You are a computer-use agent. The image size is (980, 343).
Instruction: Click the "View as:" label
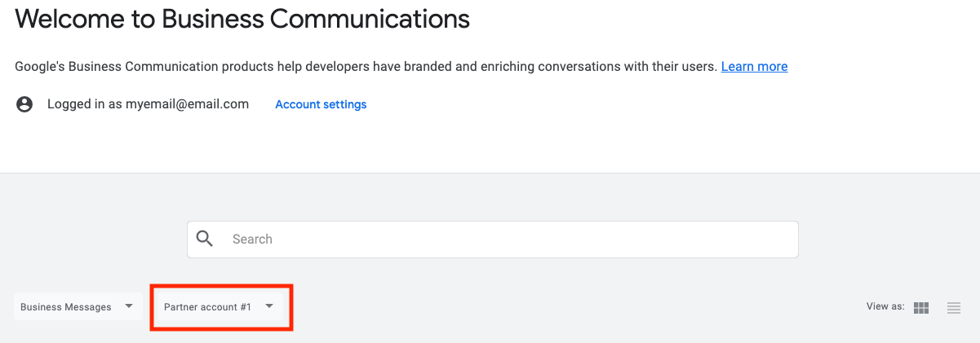point(885,306)
